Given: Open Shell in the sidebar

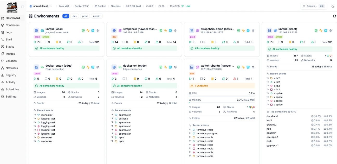Looking at the screenshot, I should click(x=12, y=40).
